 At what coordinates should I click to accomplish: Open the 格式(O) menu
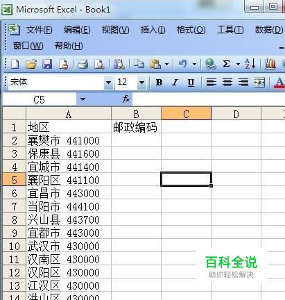(x=191, y=30)
